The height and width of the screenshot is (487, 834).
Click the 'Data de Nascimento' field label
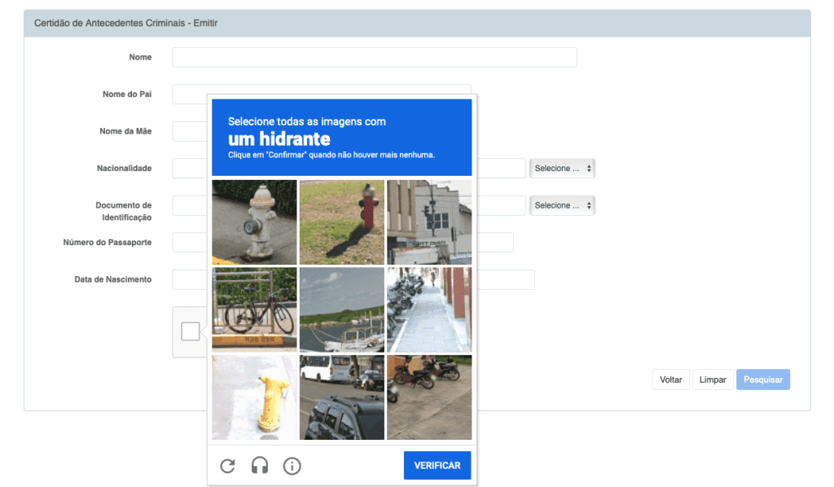point(112,279)
